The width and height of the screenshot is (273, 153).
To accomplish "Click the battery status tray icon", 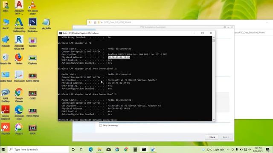I will pyautogui.click(x=241, y=149).
